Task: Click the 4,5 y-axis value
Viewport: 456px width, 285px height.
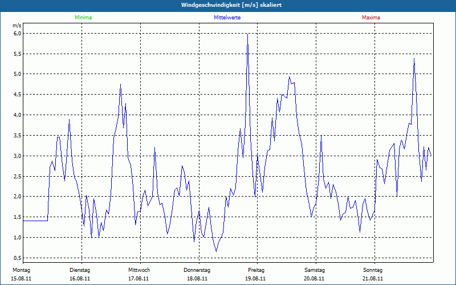Action: tap(18, 94)
